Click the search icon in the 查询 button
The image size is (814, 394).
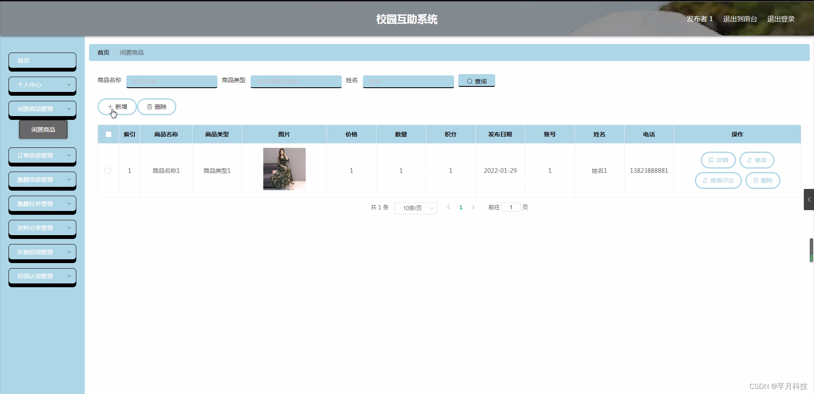click(x=469, y=80)
